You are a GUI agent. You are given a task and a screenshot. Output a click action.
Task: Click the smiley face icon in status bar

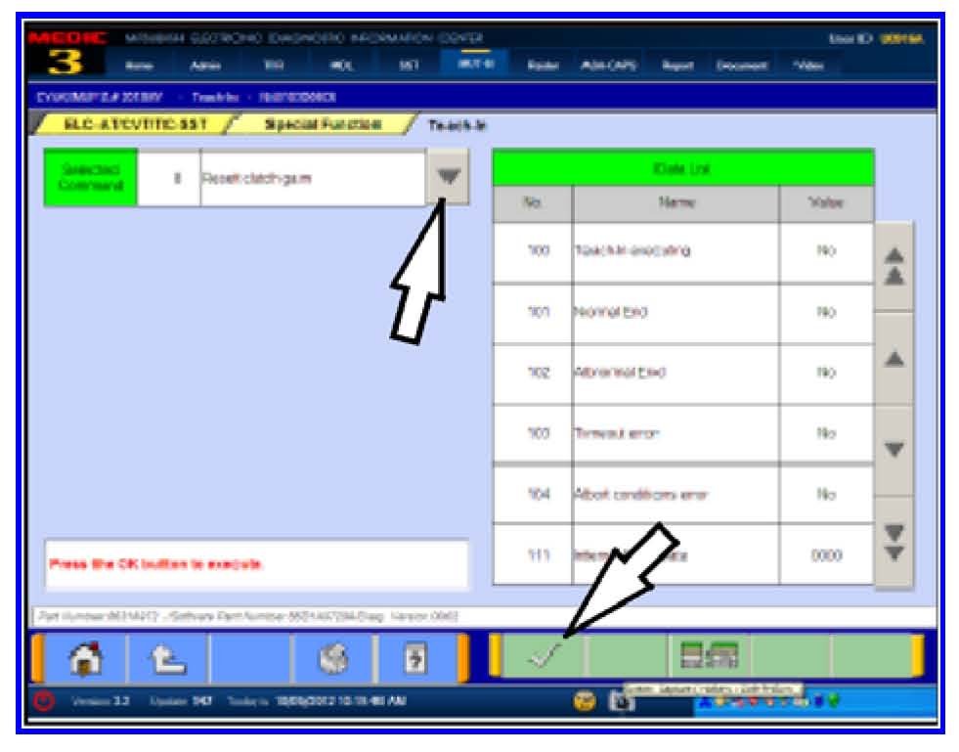click(x=587, y=701)
